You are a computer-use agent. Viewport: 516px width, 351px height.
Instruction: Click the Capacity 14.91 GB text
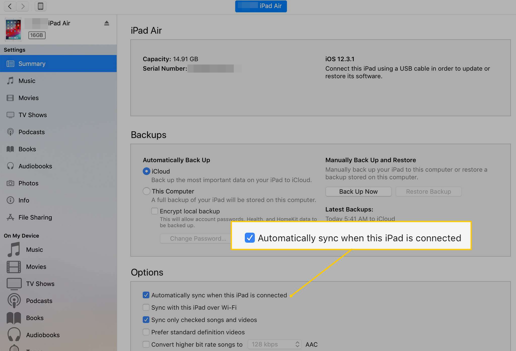point(170,59)
